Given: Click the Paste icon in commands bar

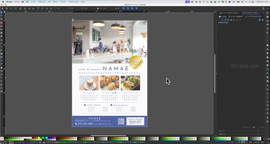Looking at the screenshot, I should coord(267,53).
